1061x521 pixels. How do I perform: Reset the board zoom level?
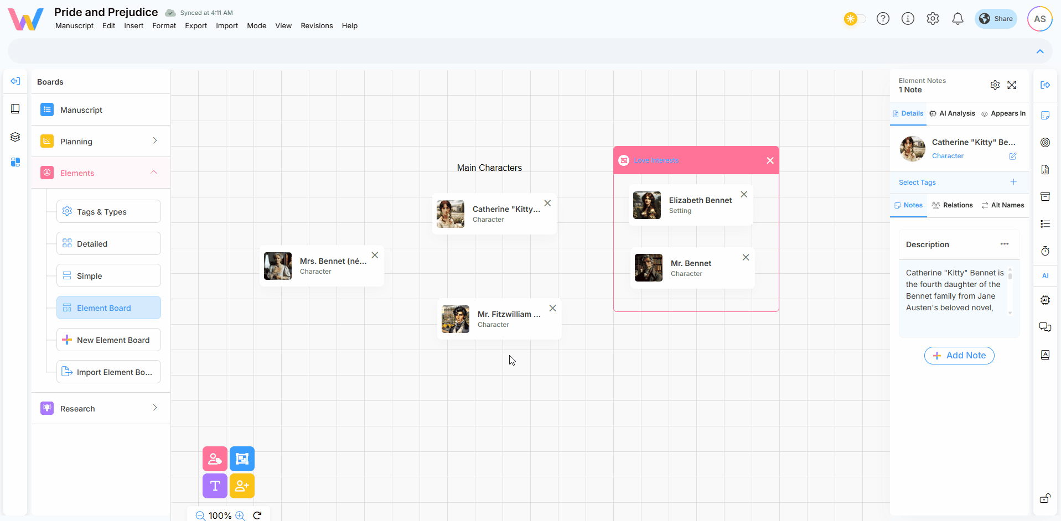[257, 515]
